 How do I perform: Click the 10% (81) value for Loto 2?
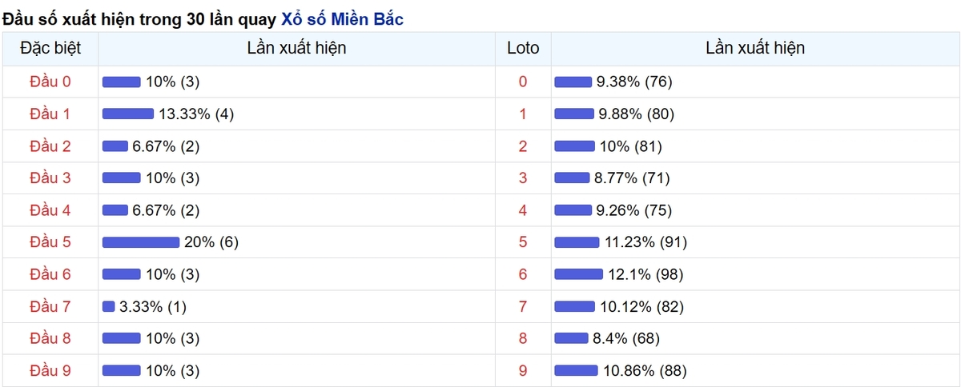(x=630, y=146)
